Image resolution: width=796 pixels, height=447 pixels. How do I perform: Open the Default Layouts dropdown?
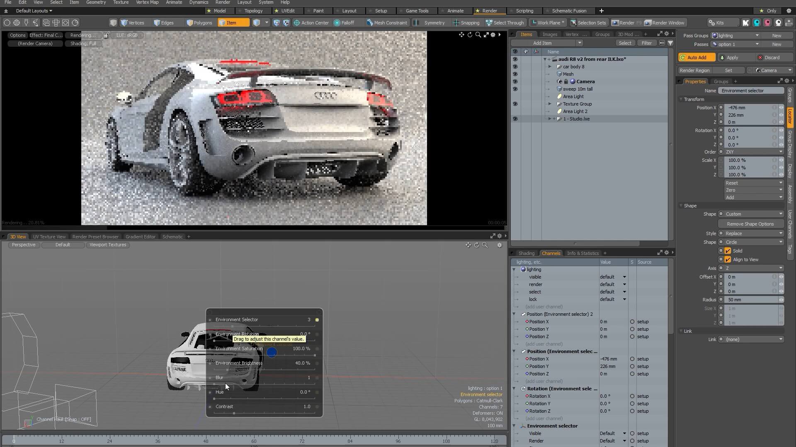click(x=34, y=11)
